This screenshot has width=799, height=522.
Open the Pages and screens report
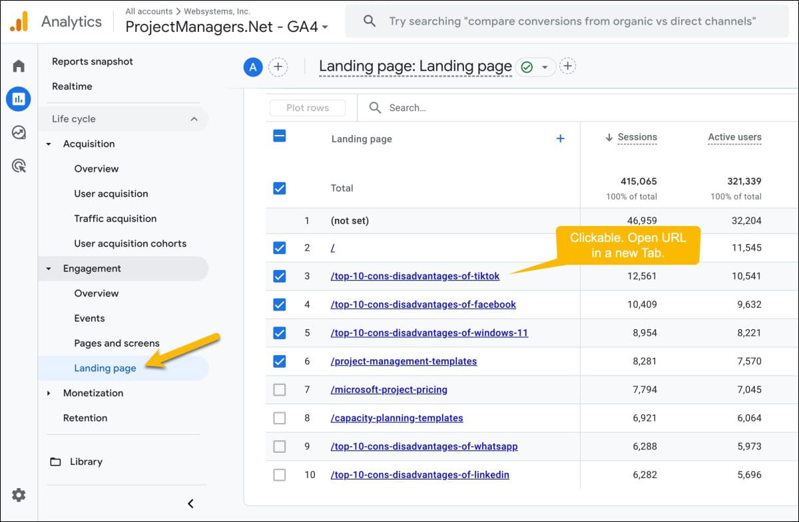point(117,343)
